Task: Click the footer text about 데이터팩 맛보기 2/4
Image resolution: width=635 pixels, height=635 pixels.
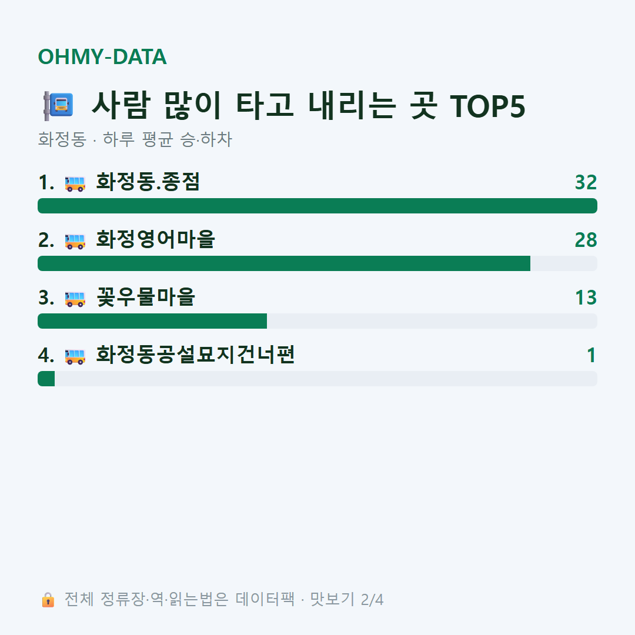Action: tap(224, 599)
